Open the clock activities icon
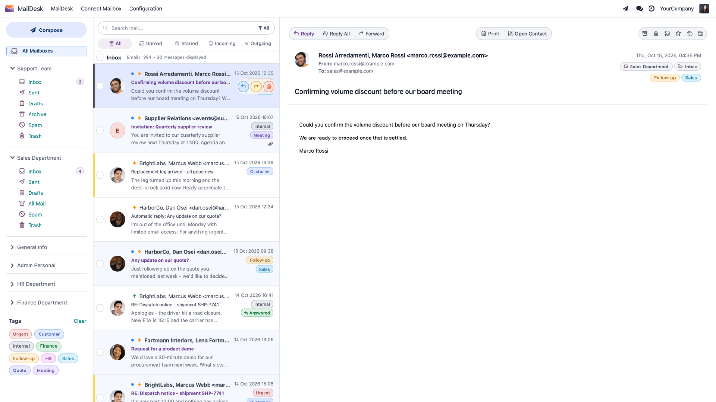This screenshot has width=716, height=402. tap(651, 9)
